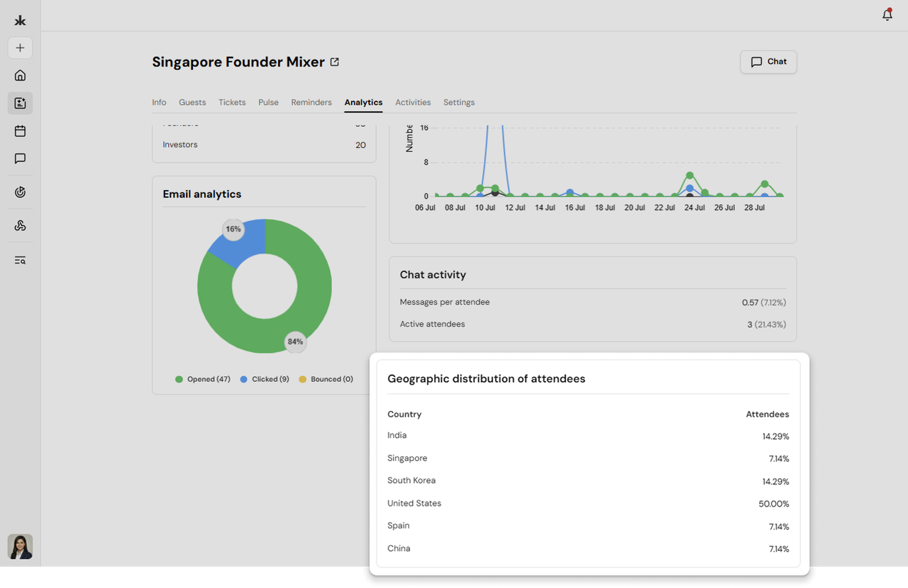
Task: Click the 06 Jul axis label
Action: [x=425, y=208]
